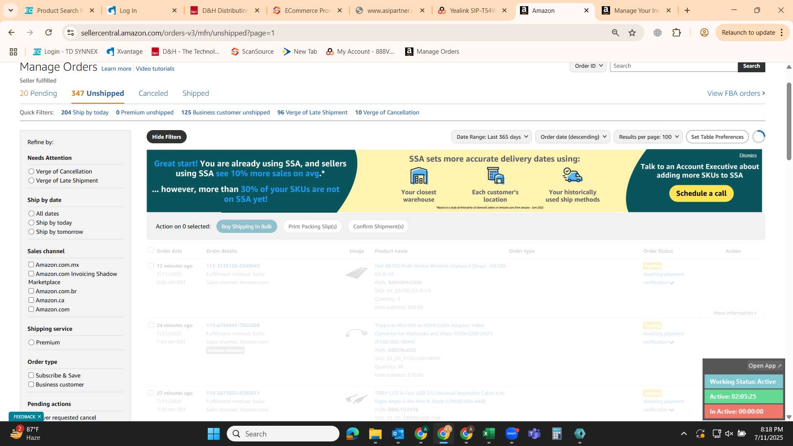
Task: Reload the current page
Action: click(x=49, y=33)
